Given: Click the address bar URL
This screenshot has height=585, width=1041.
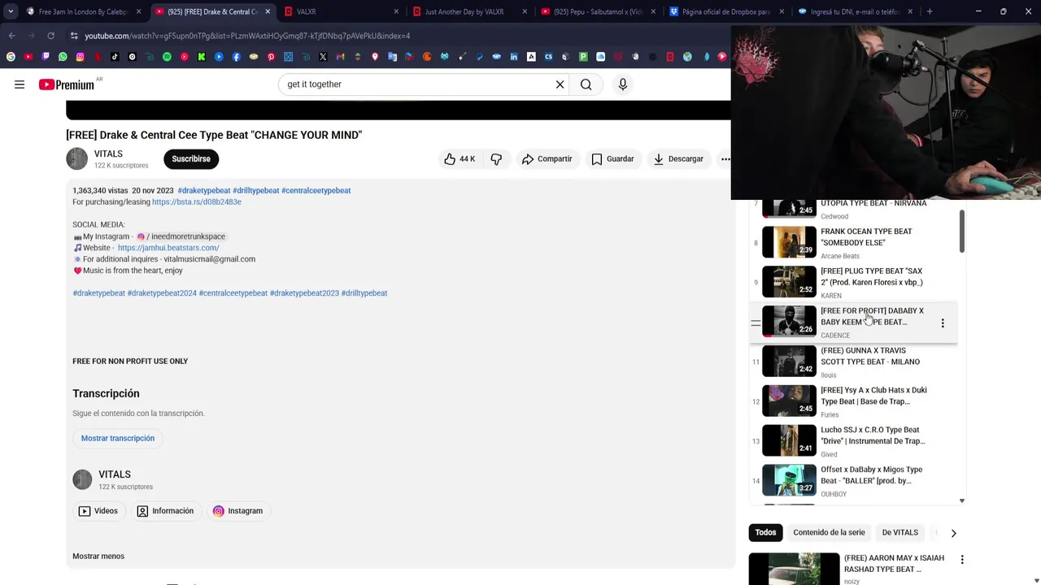Looking at the screenshot, I should coord(247,36).
